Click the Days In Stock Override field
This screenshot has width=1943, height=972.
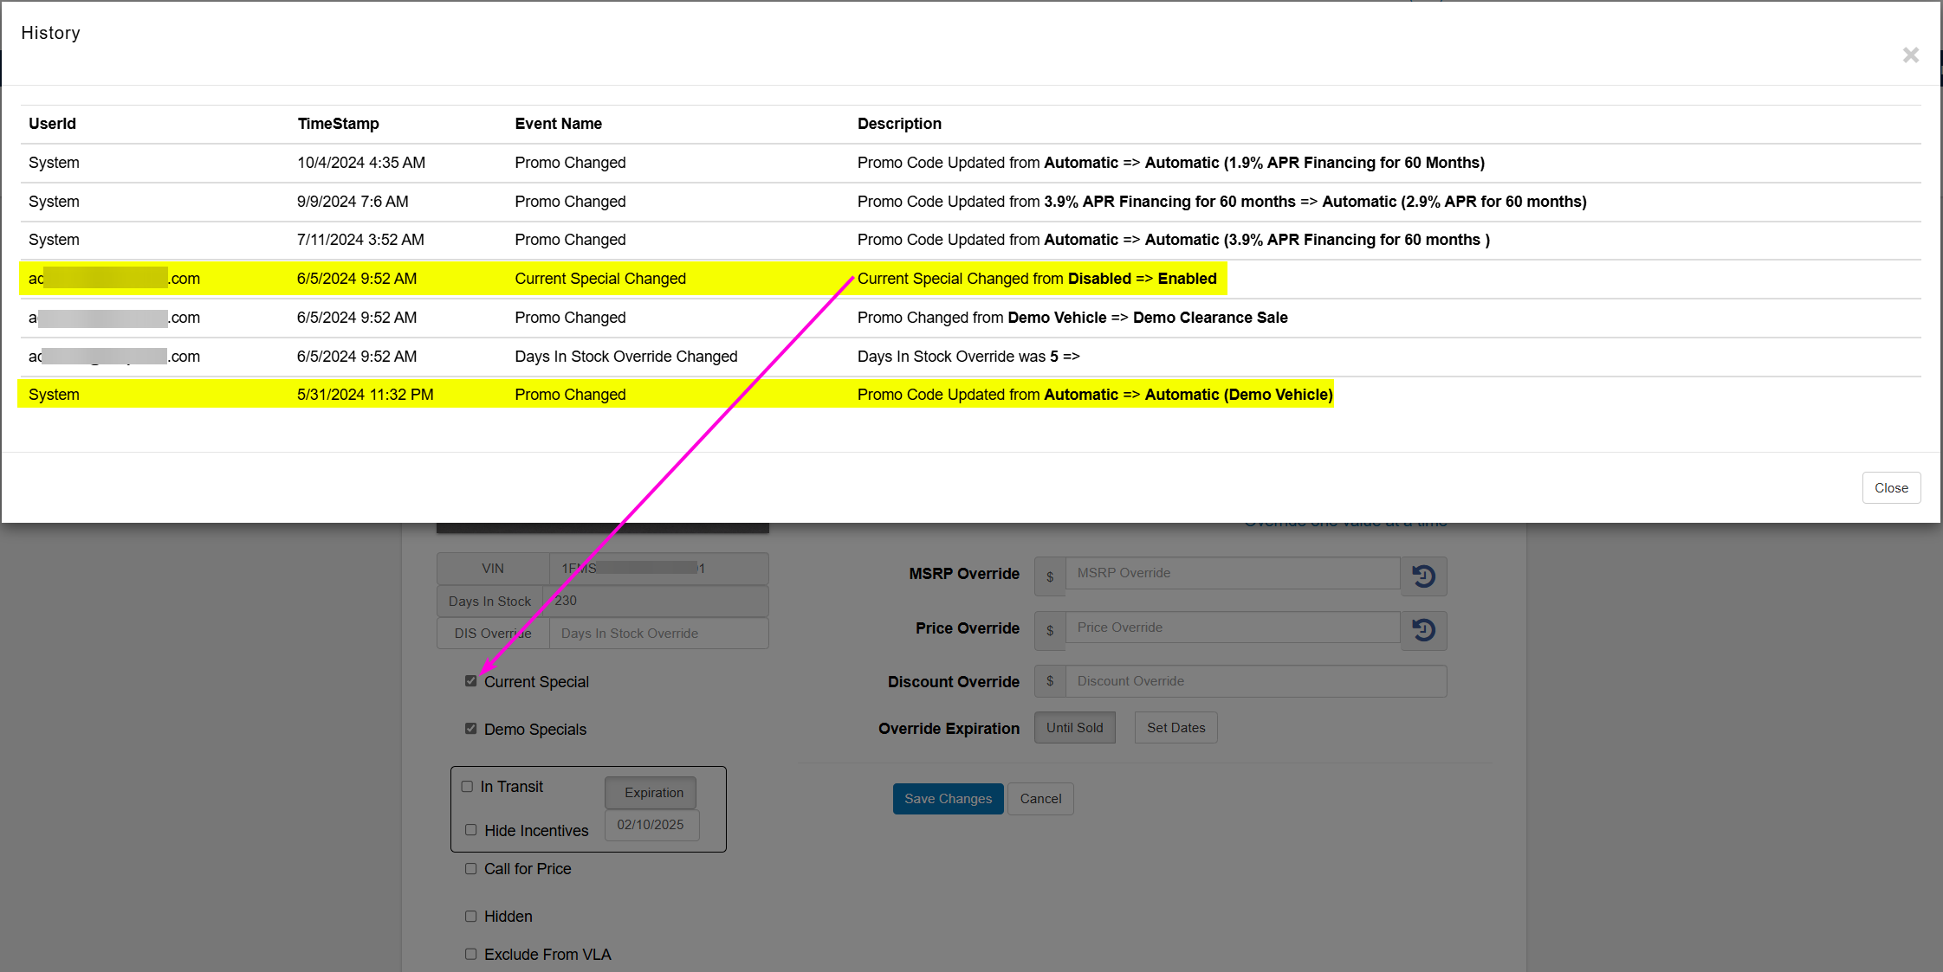[658, 634]
